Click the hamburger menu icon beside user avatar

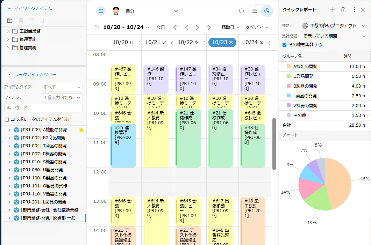click(x=101, y=11)
